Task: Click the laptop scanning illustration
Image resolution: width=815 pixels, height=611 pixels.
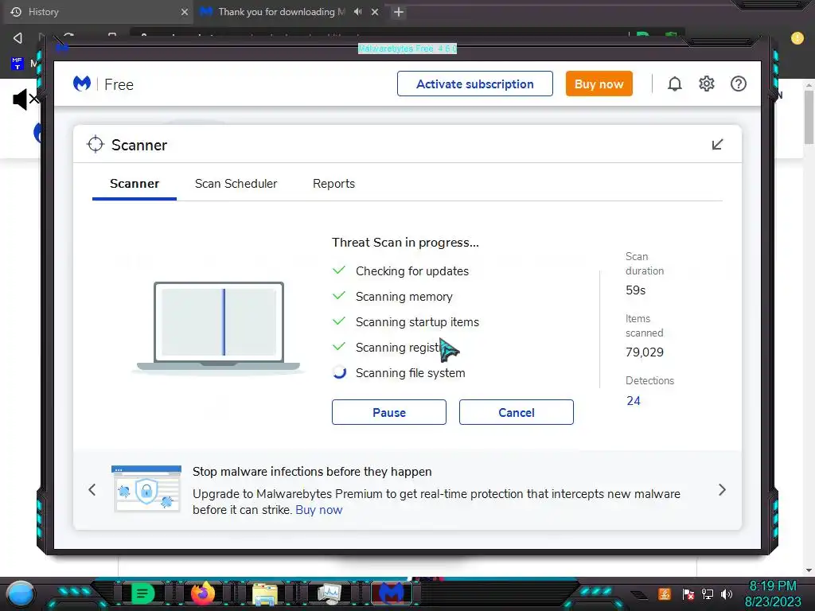Action: pyautogui.click(x=219, y=327)
